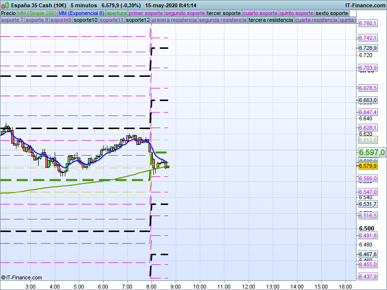
Task: Click the candlestick chart icon beside España 35
Action: click(x=4, y=5)
